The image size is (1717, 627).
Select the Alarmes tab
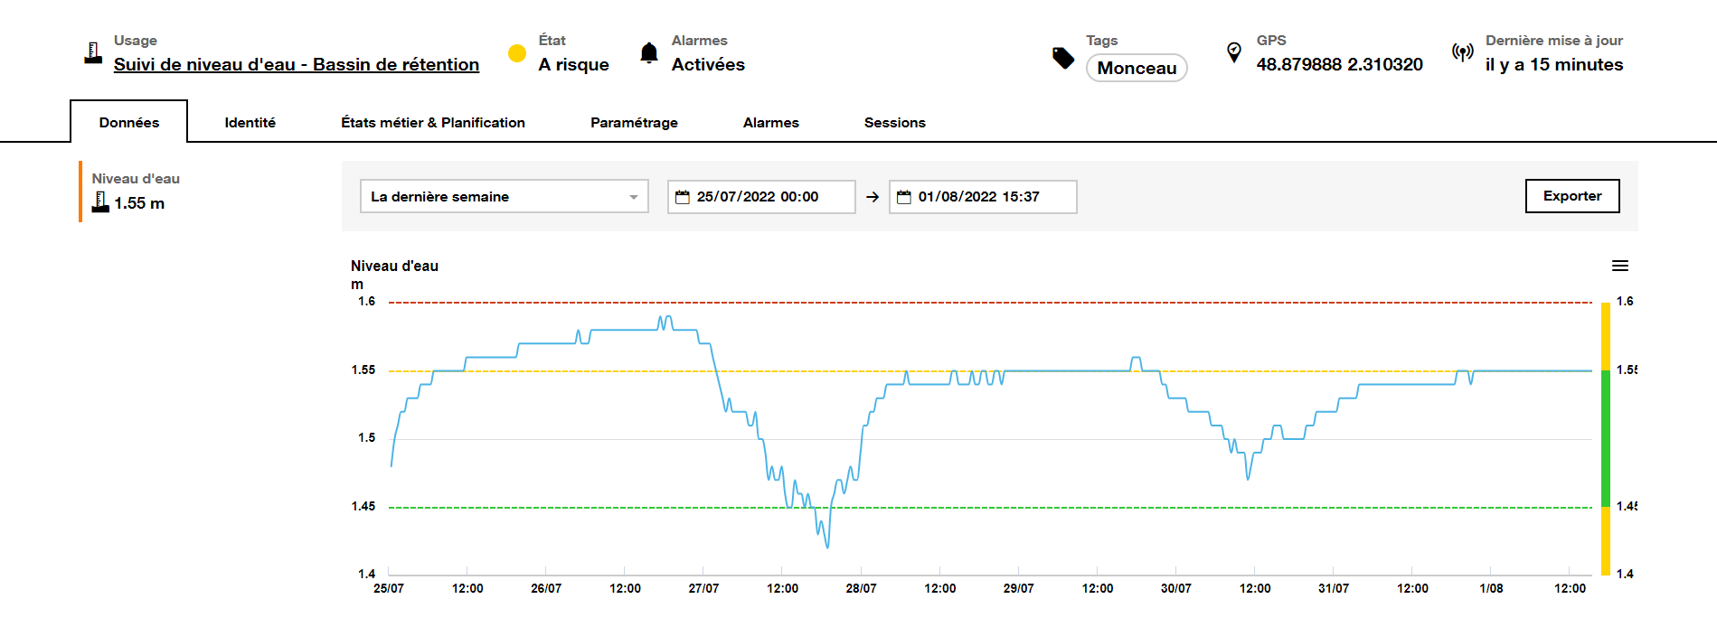coord(770,122)
